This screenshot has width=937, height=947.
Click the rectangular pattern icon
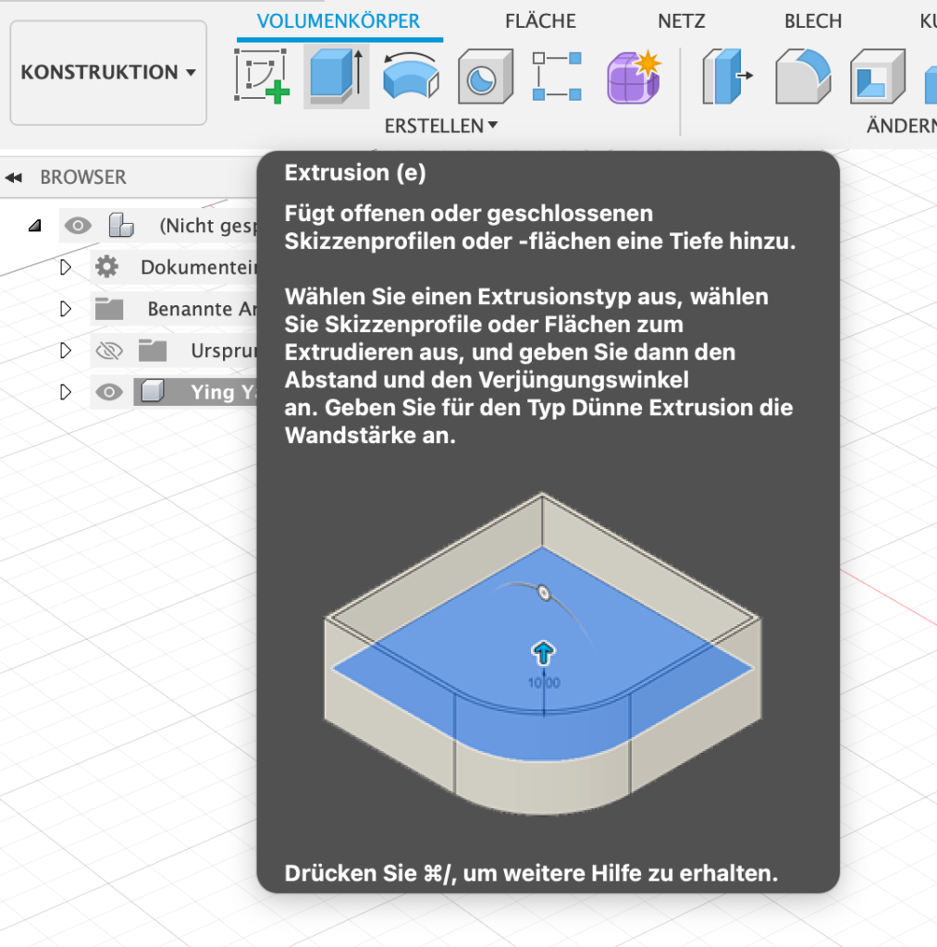tap(557, 76)
